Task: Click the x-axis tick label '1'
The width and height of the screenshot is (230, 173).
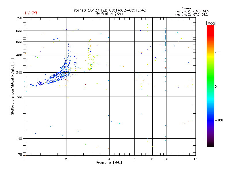Action: click(23, 159)
